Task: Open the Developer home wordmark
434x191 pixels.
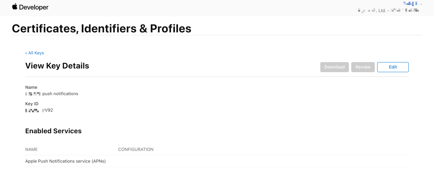Action: 34,7
